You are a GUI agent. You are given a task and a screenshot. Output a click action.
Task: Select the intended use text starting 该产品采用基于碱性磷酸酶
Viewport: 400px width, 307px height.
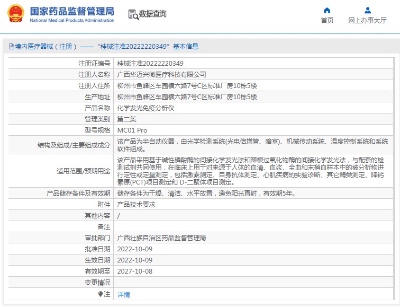click(250, 171)
